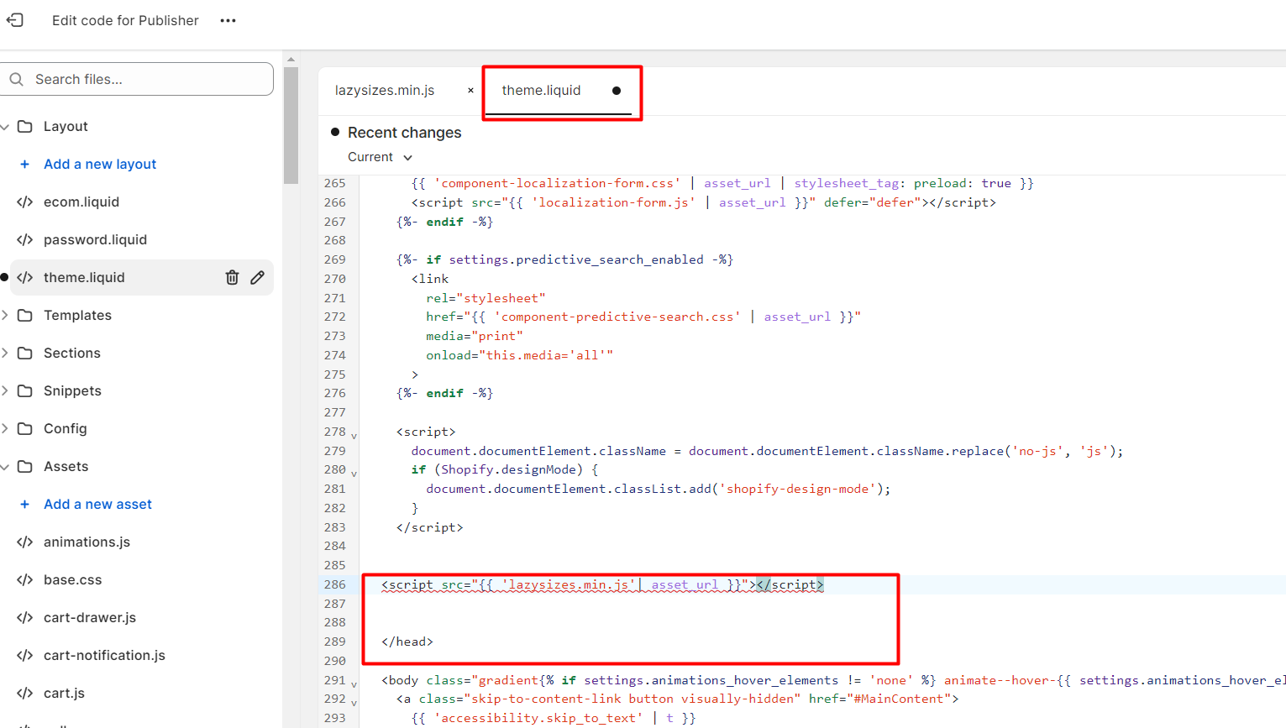Click the search magnifier icon
The width and height of the screenshot is (1286, 728).
click(16, 79)
